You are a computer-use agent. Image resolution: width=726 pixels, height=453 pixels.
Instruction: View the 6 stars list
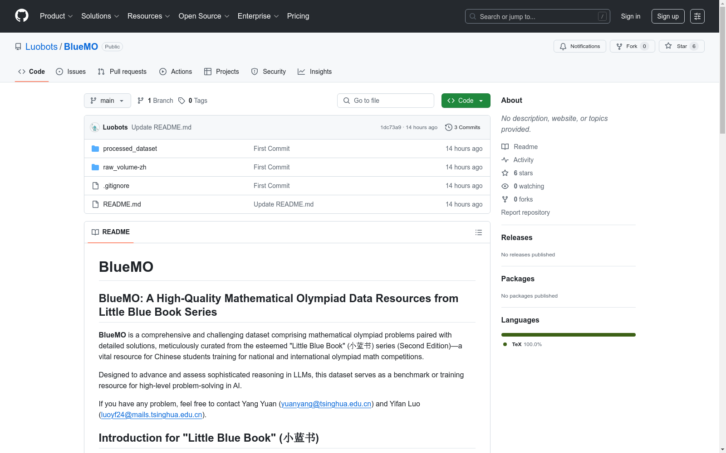(x=517, y=173)
